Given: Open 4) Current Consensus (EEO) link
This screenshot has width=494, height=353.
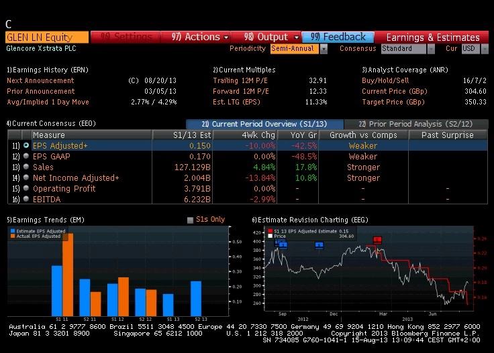Looking at the screenshot, I should [x=51, y=123].
